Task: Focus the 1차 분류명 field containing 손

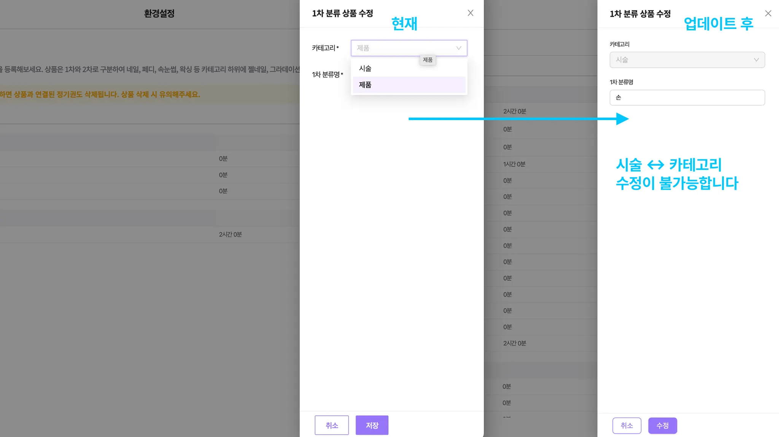Action: (687, 98)
